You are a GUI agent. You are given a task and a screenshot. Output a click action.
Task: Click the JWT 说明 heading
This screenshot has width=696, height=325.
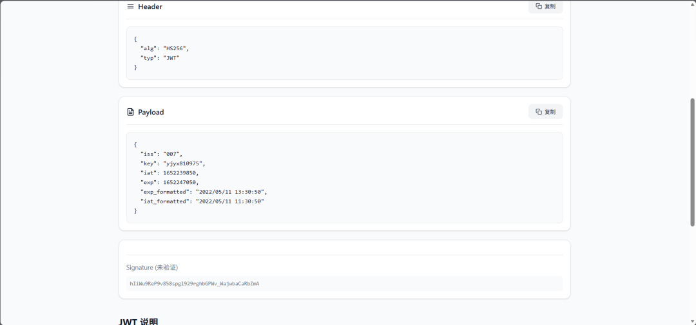coord(139,322)
